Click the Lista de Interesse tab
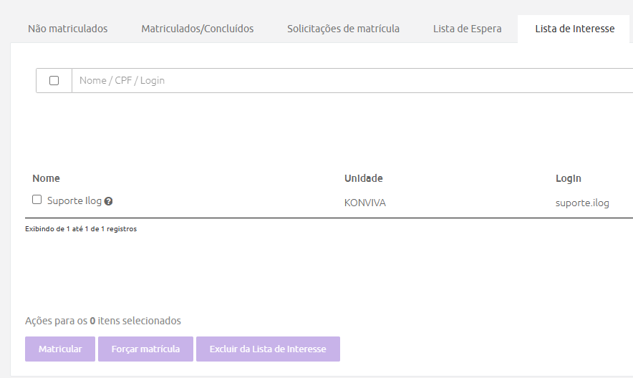This screenshot has width=633, height=378. point(574,29)
